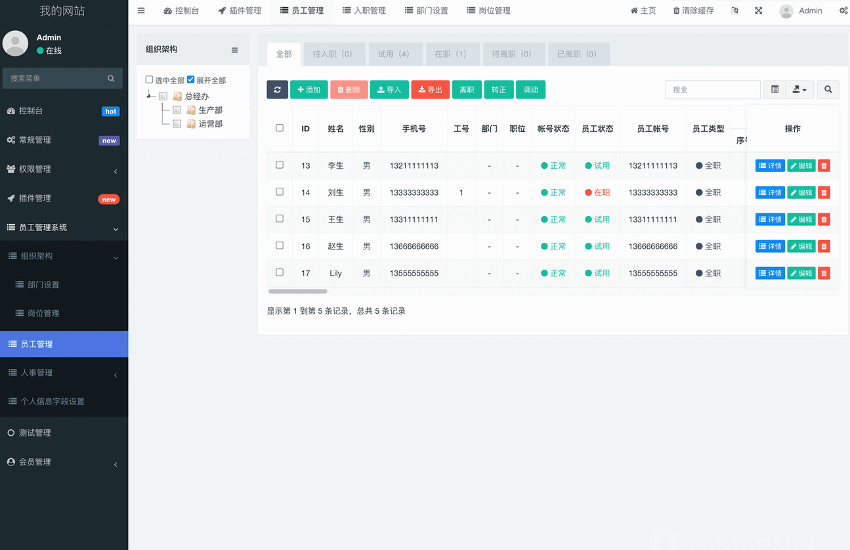Select the row checkbox for 刘生
The height and width of the screenshot is (550, 850).
280,192
